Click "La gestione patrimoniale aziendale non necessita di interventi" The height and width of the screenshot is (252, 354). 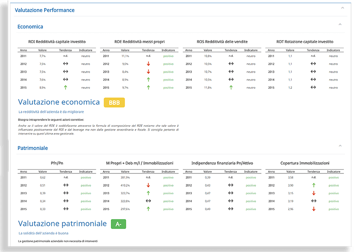pyautogui.click(x=58, y=241)
